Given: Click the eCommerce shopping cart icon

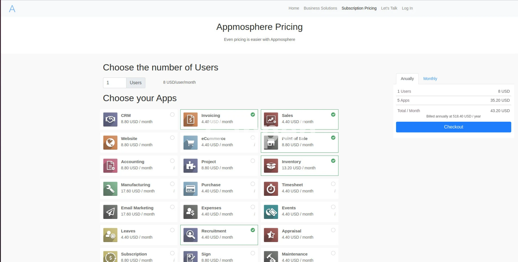Looking at the screenshot, I should coord(190,143).
